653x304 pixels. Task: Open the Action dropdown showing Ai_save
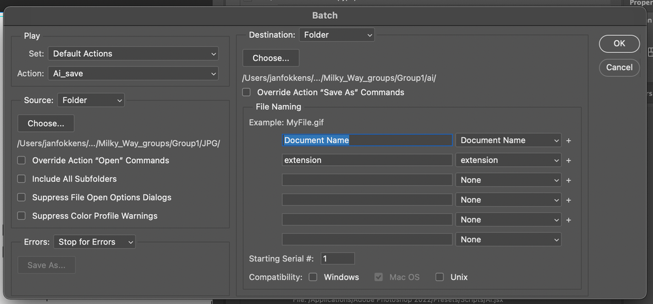(x=133, y=74)
